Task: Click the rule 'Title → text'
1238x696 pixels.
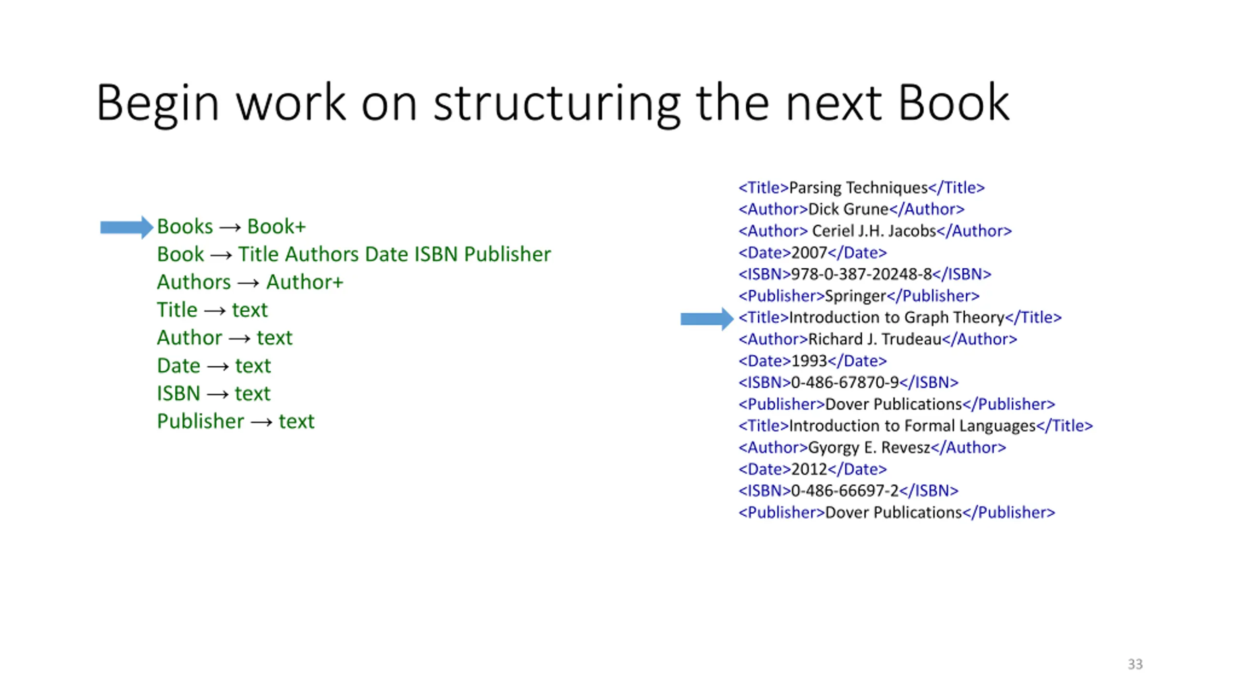Action: click(x=212, y=310)
